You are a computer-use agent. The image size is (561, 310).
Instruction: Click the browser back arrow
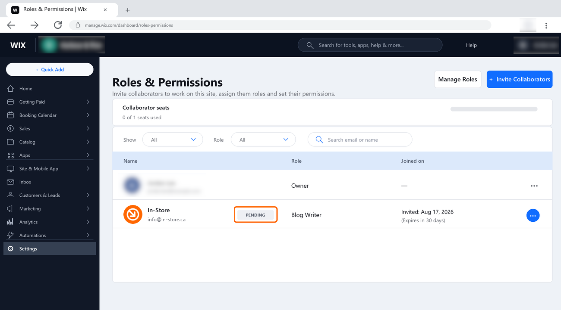point(11,25)
